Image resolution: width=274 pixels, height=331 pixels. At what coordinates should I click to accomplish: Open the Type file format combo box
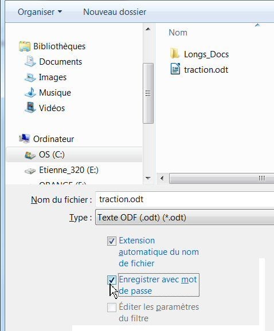coord(185,217)
